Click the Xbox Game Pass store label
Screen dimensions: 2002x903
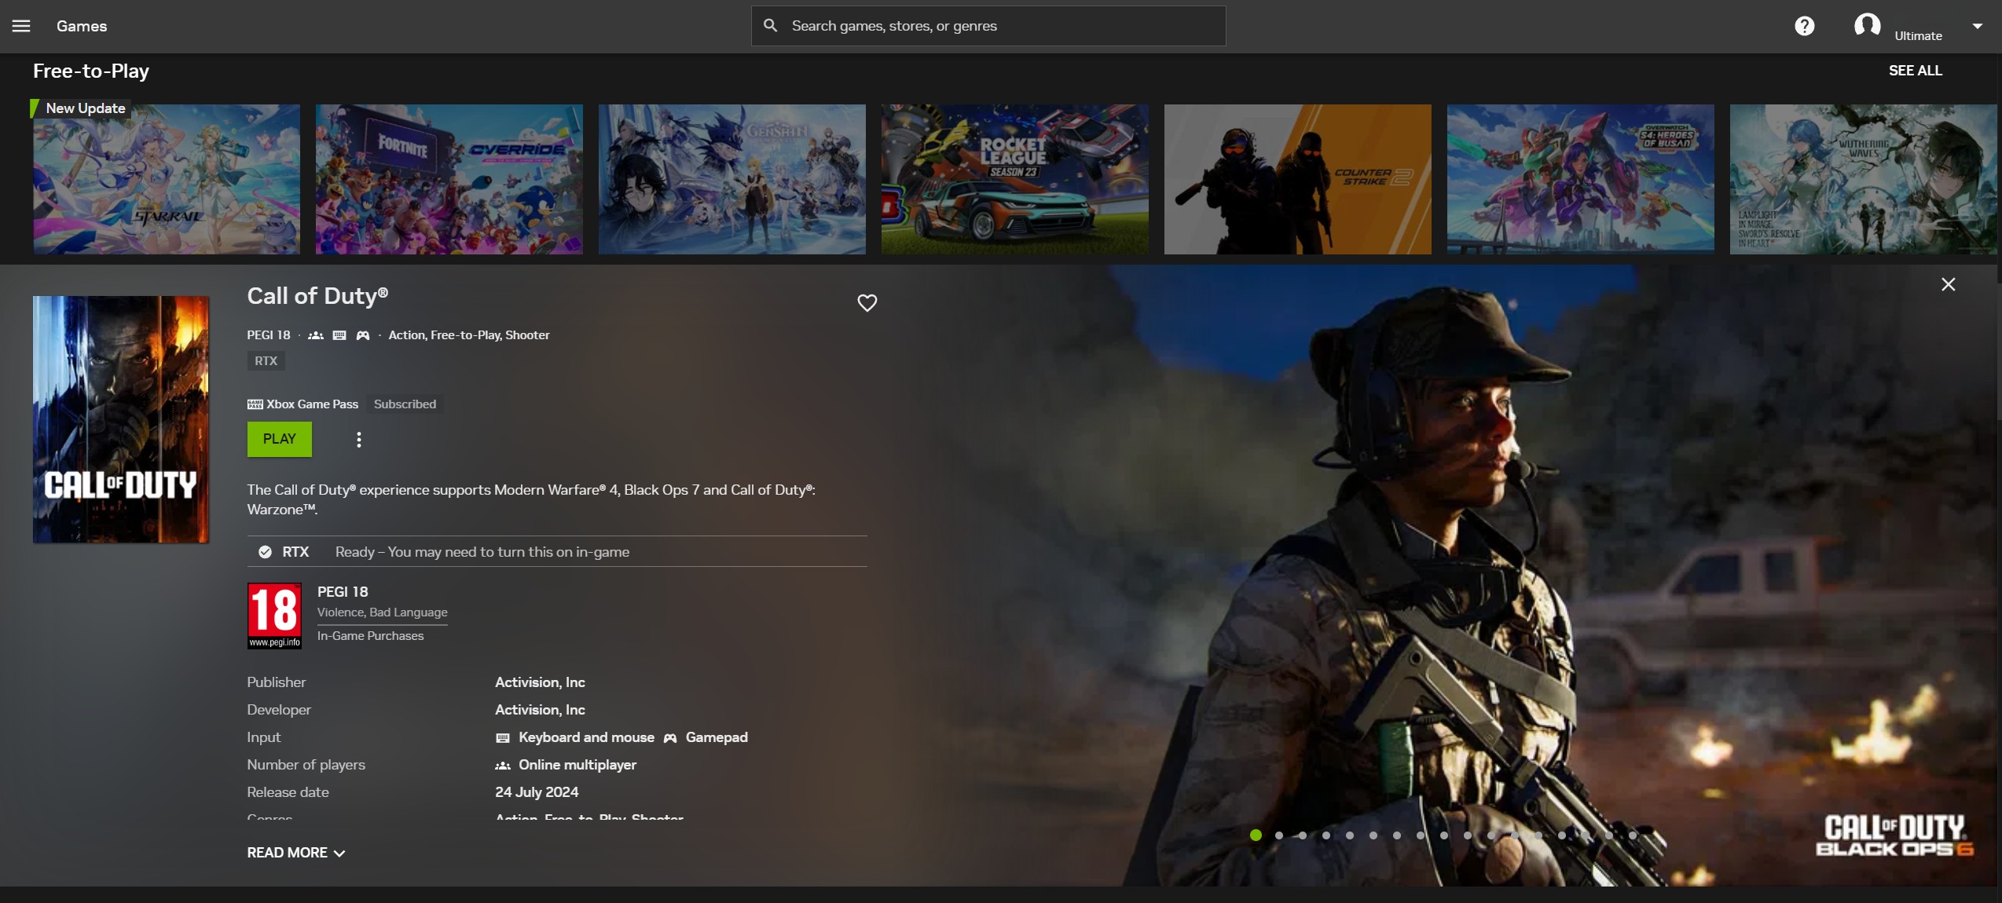coord(312,404)
